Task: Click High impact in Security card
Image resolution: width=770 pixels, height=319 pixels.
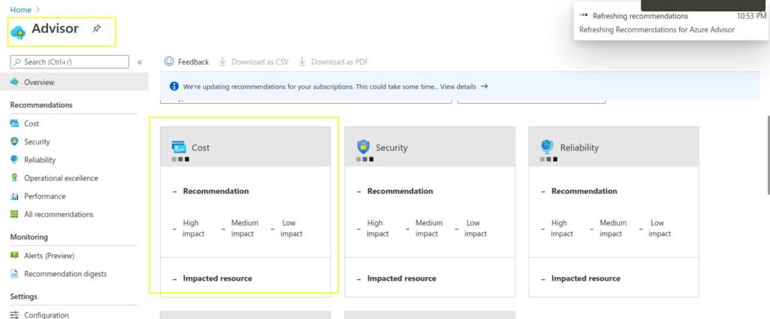Action: click(377, 228)
